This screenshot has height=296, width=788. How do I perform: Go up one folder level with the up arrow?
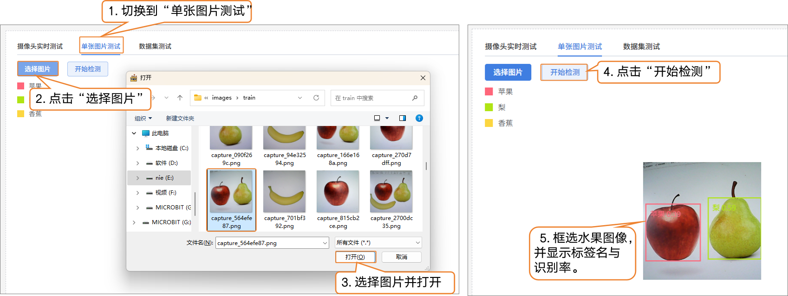[180, 98]
